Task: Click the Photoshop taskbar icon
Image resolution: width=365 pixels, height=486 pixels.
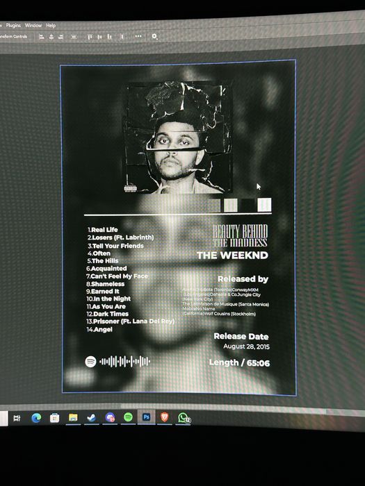Action: pos(146,417)
